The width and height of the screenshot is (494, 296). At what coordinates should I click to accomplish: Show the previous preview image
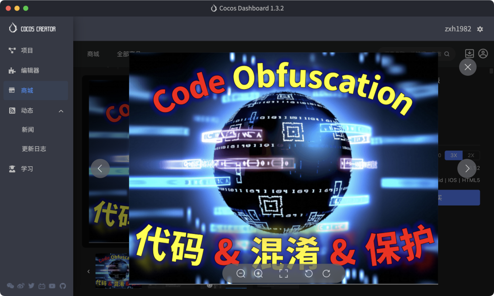point(100,169)
